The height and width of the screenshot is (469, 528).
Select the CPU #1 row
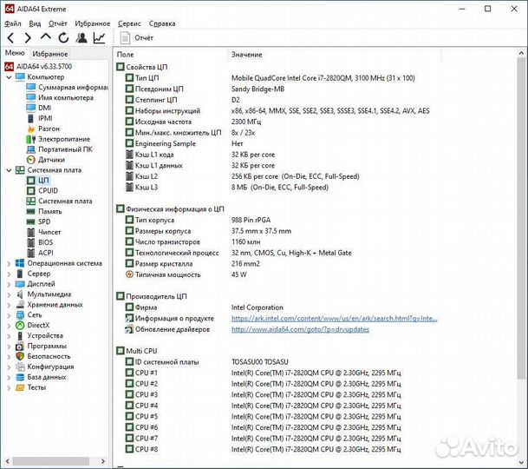pos(263,373)
